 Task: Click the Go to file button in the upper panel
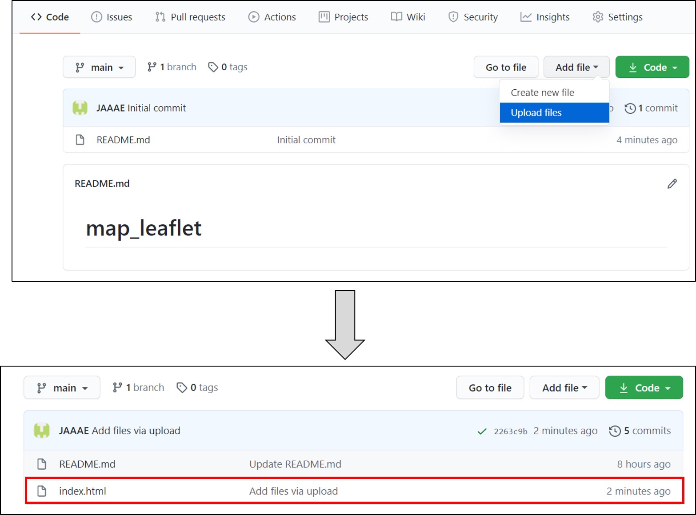click(506, 67)
